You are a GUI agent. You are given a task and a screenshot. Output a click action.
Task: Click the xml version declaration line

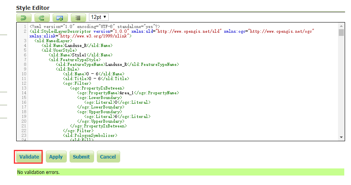95,26
